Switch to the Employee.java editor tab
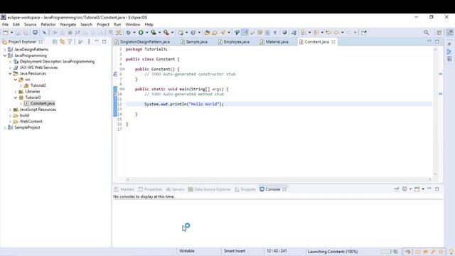 234,42
